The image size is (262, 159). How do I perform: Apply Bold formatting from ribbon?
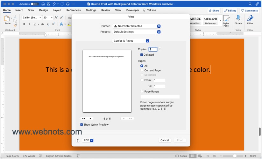24,24
